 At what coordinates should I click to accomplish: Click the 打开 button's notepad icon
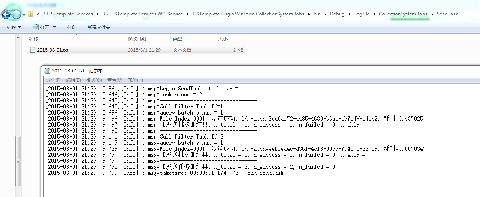click(36, 27)
